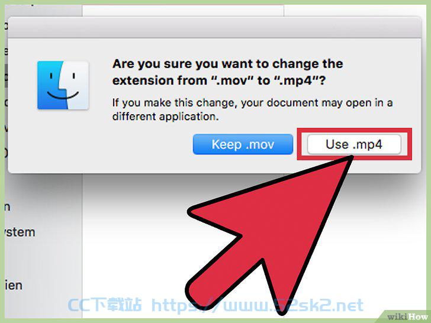Choose Keep .mov to cancel renaming
The width and height of the screenshot is (431, 323).
243,144
